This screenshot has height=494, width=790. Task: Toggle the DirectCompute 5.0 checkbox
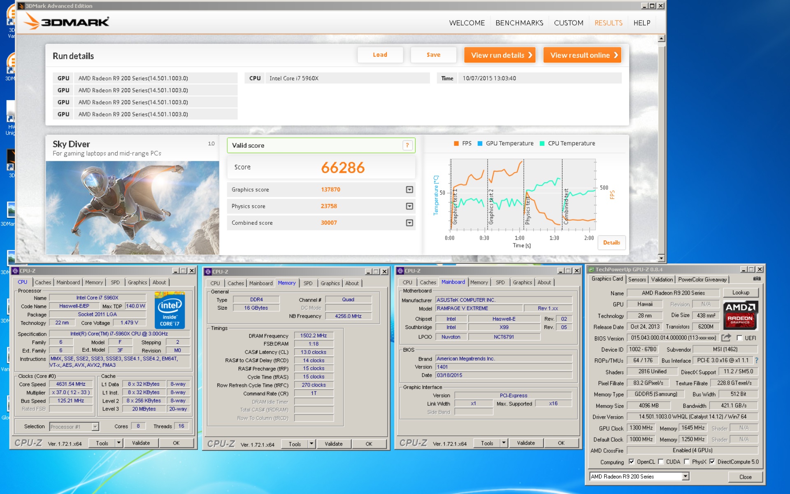point(712,462)
